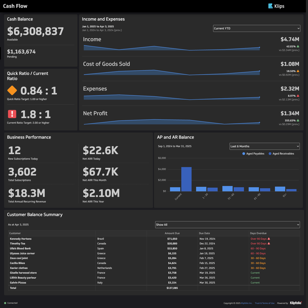Click the green arrow beside Net Profit 355.63%

click(x=298, y=120)
